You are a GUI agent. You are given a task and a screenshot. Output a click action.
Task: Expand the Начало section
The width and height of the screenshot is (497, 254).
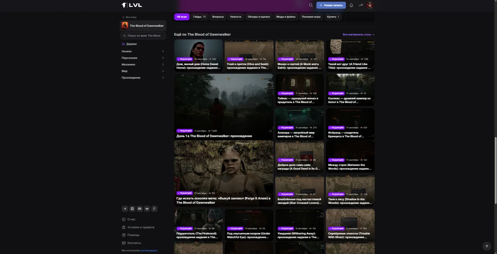(x=143, y=51)
